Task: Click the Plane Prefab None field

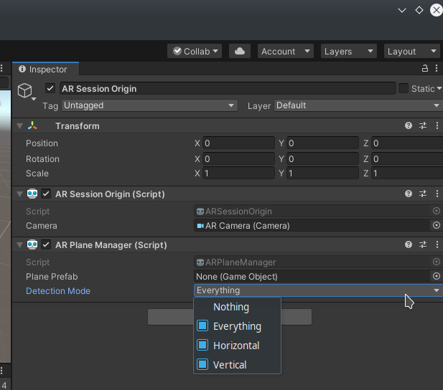Action: click(312, 276)
